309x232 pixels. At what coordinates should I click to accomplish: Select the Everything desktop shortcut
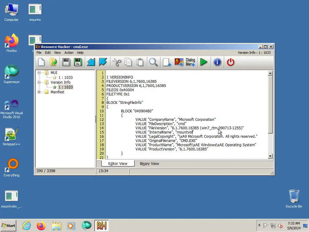click(x=11, y=168)
